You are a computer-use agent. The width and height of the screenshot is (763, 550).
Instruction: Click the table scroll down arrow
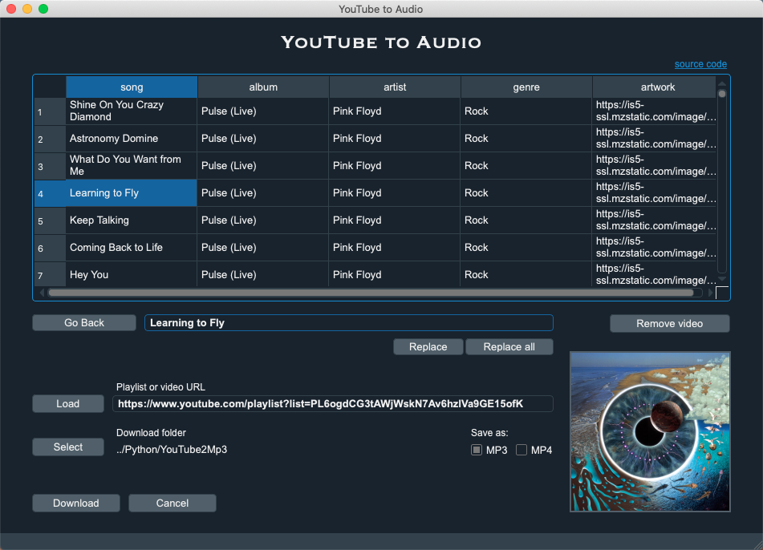722,279
